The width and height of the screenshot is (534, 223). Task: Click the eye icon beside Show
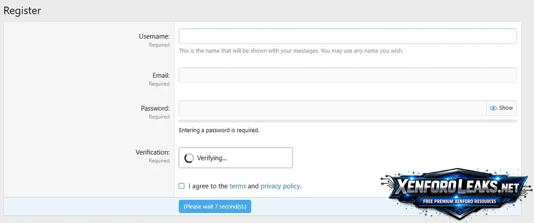493,108
